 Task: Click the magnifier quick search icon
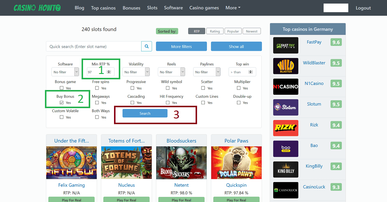tap(146, 46)
